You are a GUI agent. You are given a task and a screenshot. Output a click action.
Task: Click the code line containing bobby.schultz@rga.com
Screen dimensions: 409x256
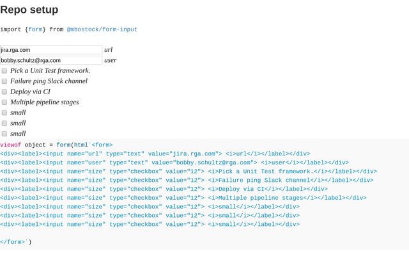[x=174, y=163]
